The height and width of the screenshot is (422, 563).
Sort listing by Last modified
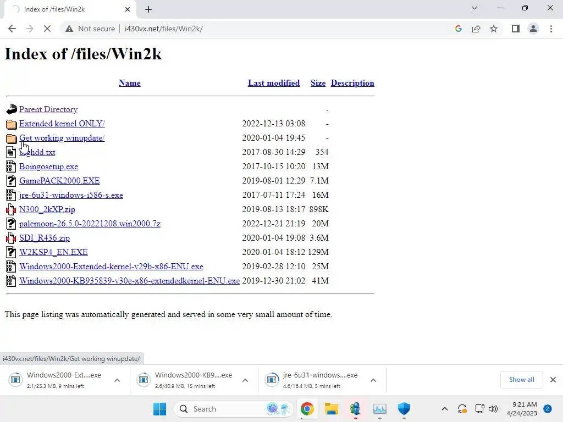274,83
